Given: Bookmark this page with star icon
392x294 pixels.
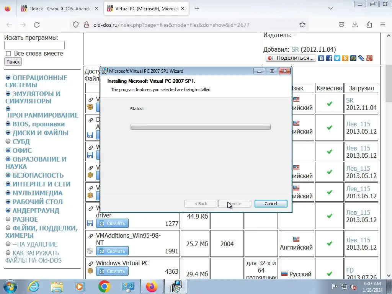Looking at the screenshot, I should (302, 25).
